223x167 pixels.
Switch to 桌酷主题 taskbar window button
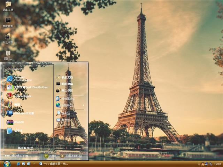[53, 164]
